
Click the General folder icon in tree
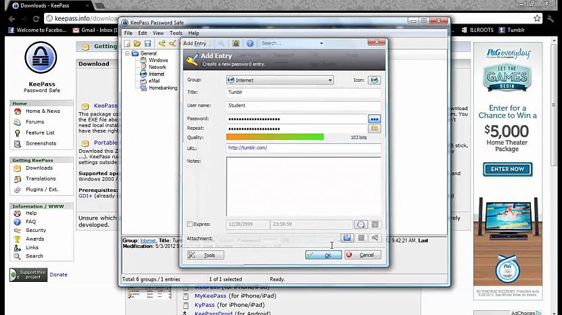135,53
